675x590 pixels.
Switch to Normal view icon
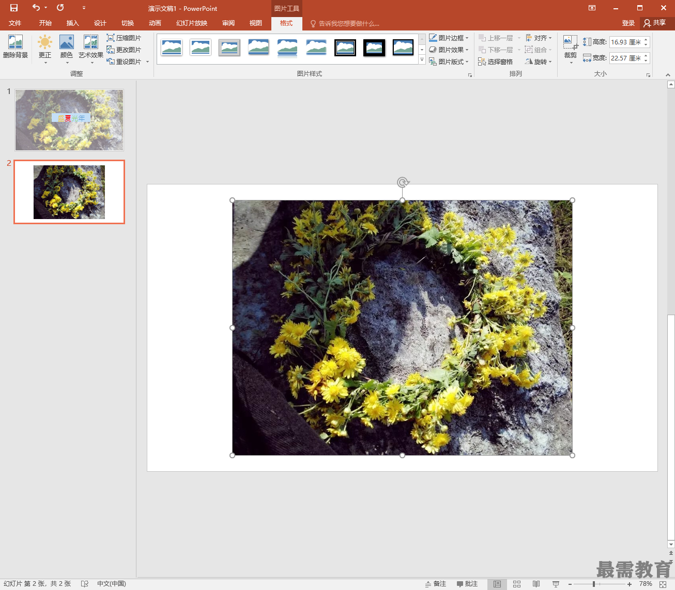coord(497,584)
